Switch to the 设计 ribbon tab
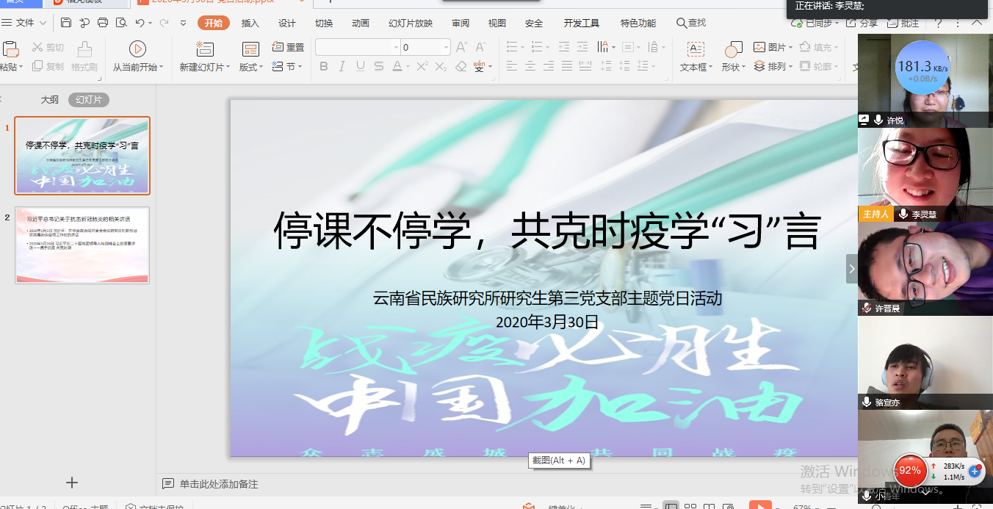Screen dimensions: 993x509 click(287, 23)
